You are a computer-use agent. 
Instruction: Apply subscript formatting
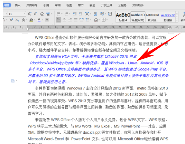17,20
